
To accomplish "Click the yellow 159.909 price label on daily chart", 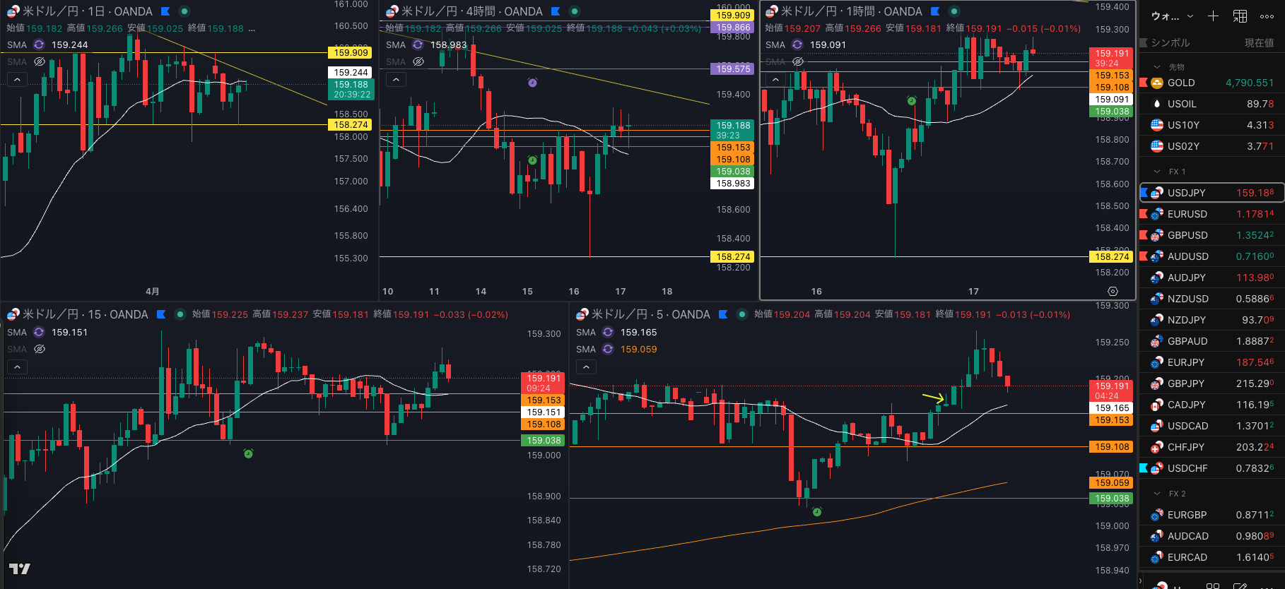I will click(351, 52).
